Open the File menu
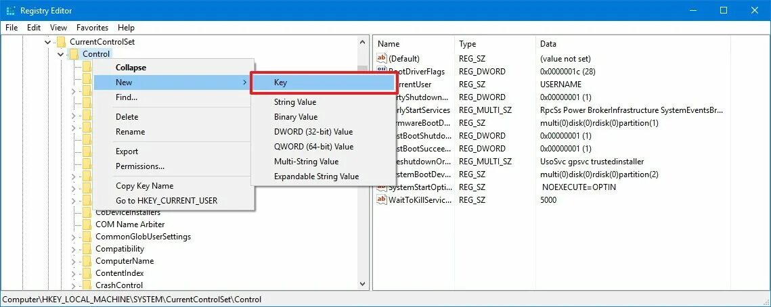The width and height of the screenshot is (771, 307). tap(12, 28)
